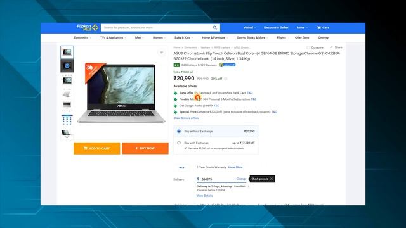406x228 pixels.
Task: Expand Home & Furniture category menu
Action: coord(214,38)
